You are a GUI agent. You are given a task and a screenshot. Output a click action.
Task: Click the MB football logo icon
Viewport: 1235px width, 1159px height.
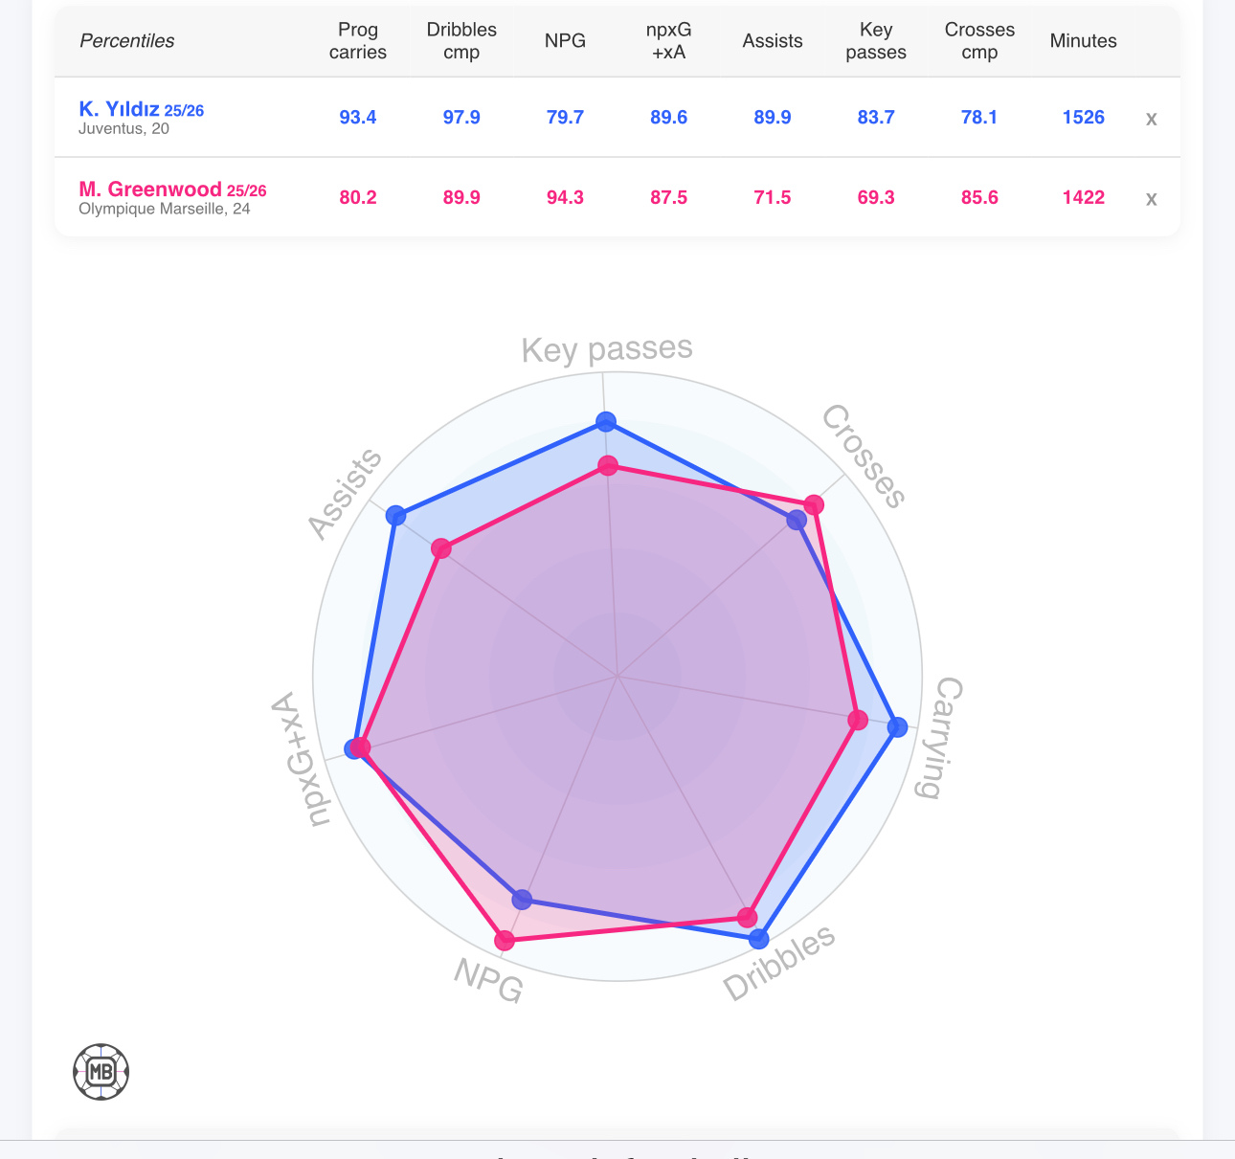(x=101, y=1072)
